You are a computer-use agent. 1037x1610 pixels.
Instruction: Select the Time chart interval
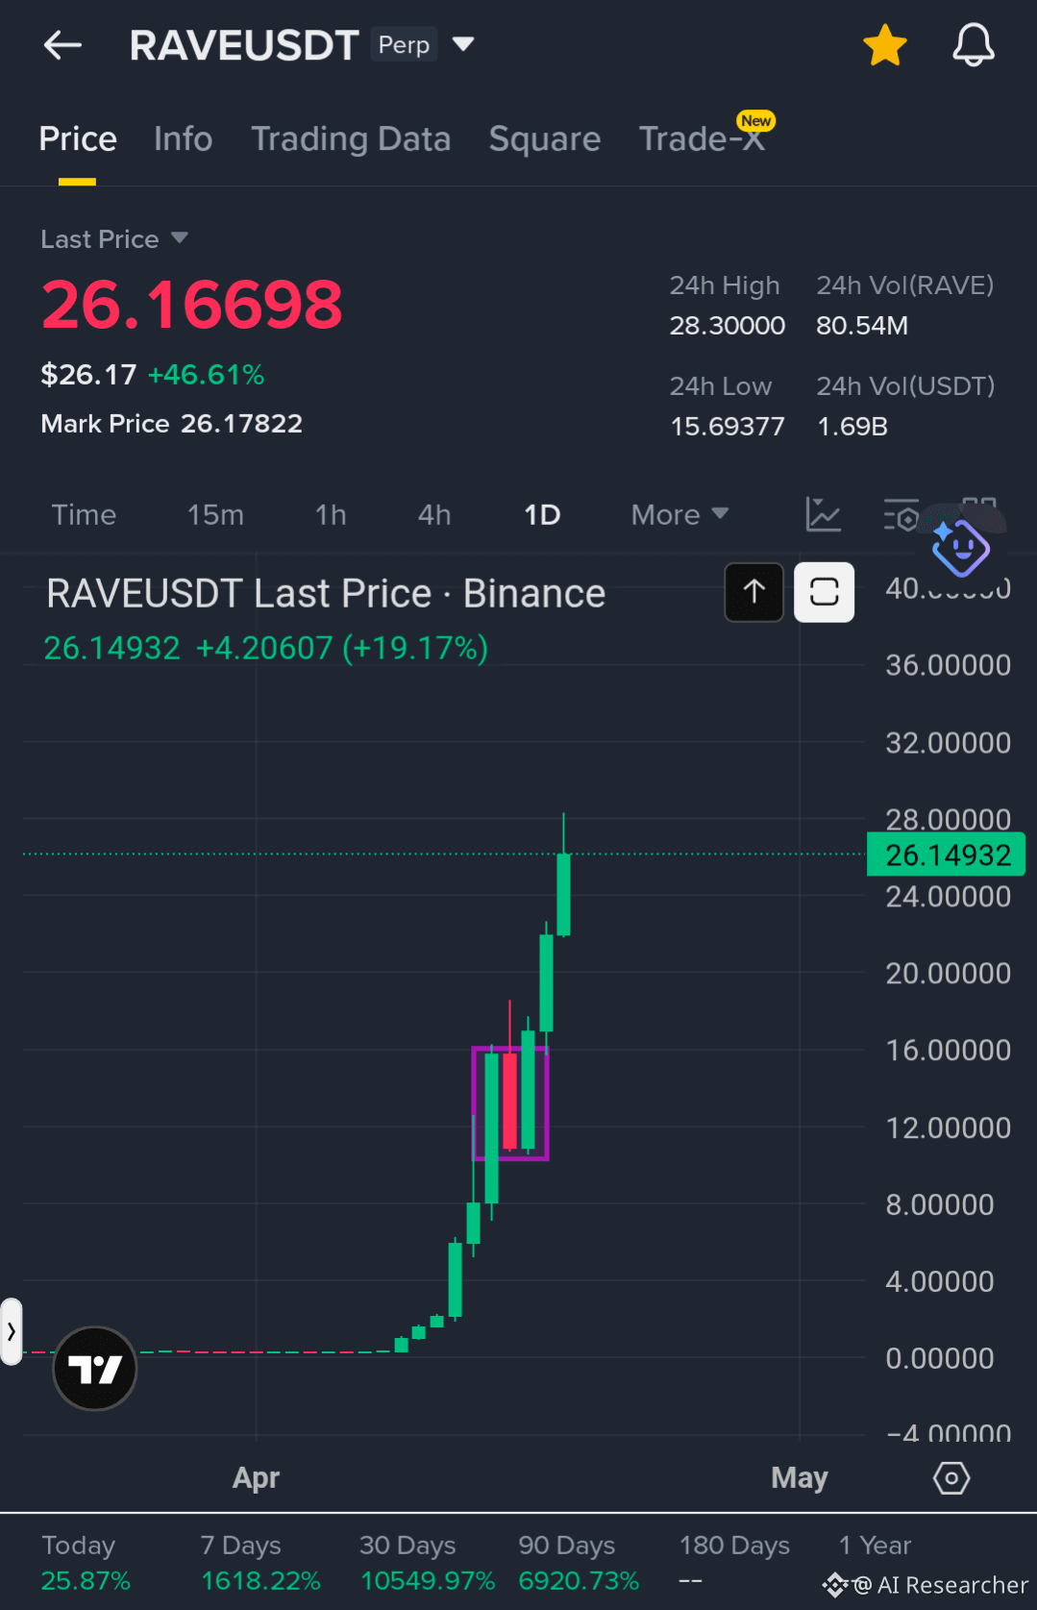coord(84,514)
